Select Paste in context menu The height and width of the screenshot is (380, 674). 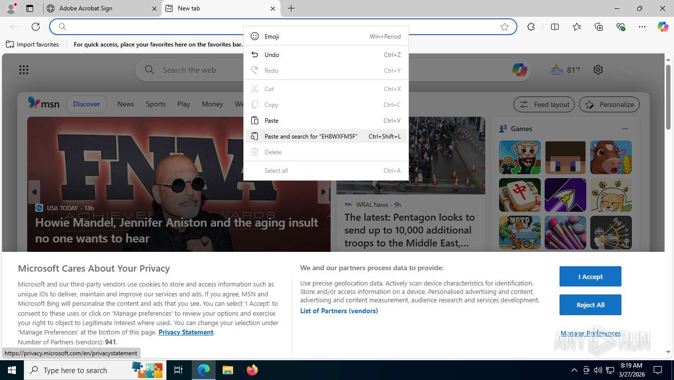[326, 121]
